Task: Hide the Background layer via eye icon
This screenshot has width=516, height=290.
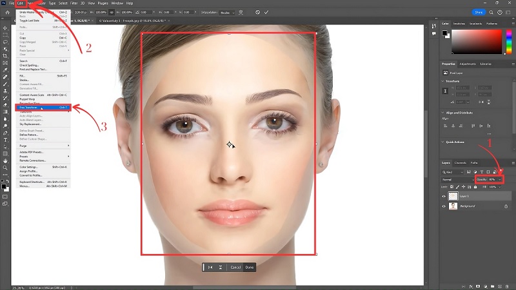Action: click(x=444, y=206)
